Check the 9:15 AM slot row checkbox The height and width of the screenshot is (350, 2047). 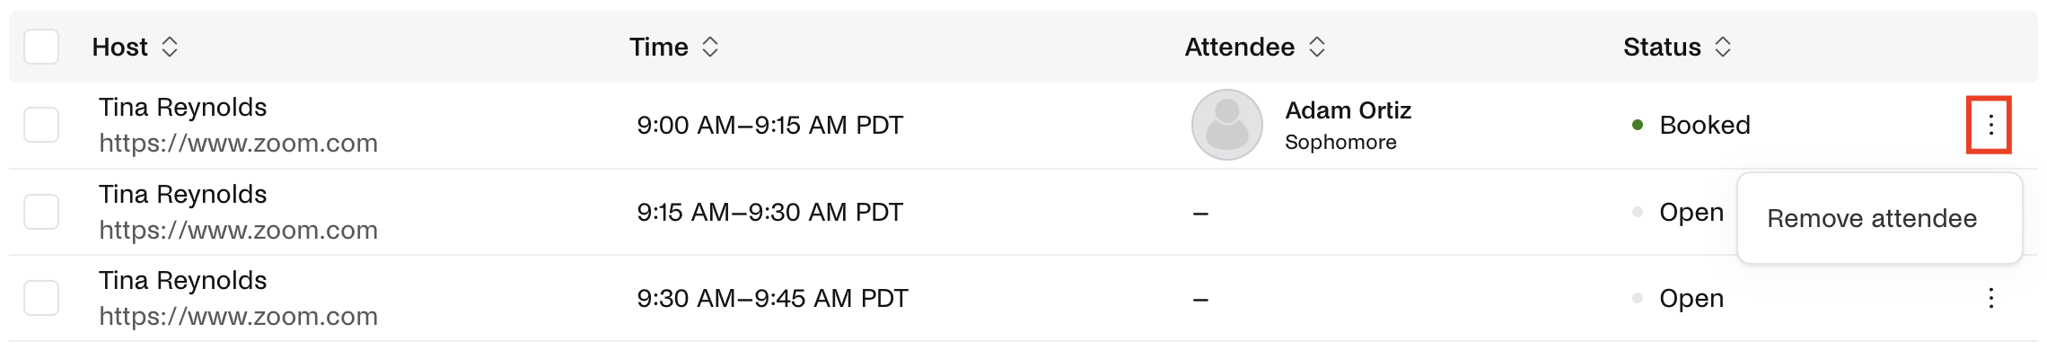(41, 212)
